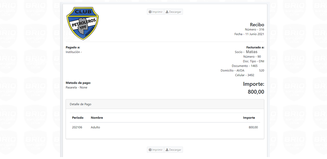Click the top Imprimir button

pyautogui.click(x=156, y=12)
